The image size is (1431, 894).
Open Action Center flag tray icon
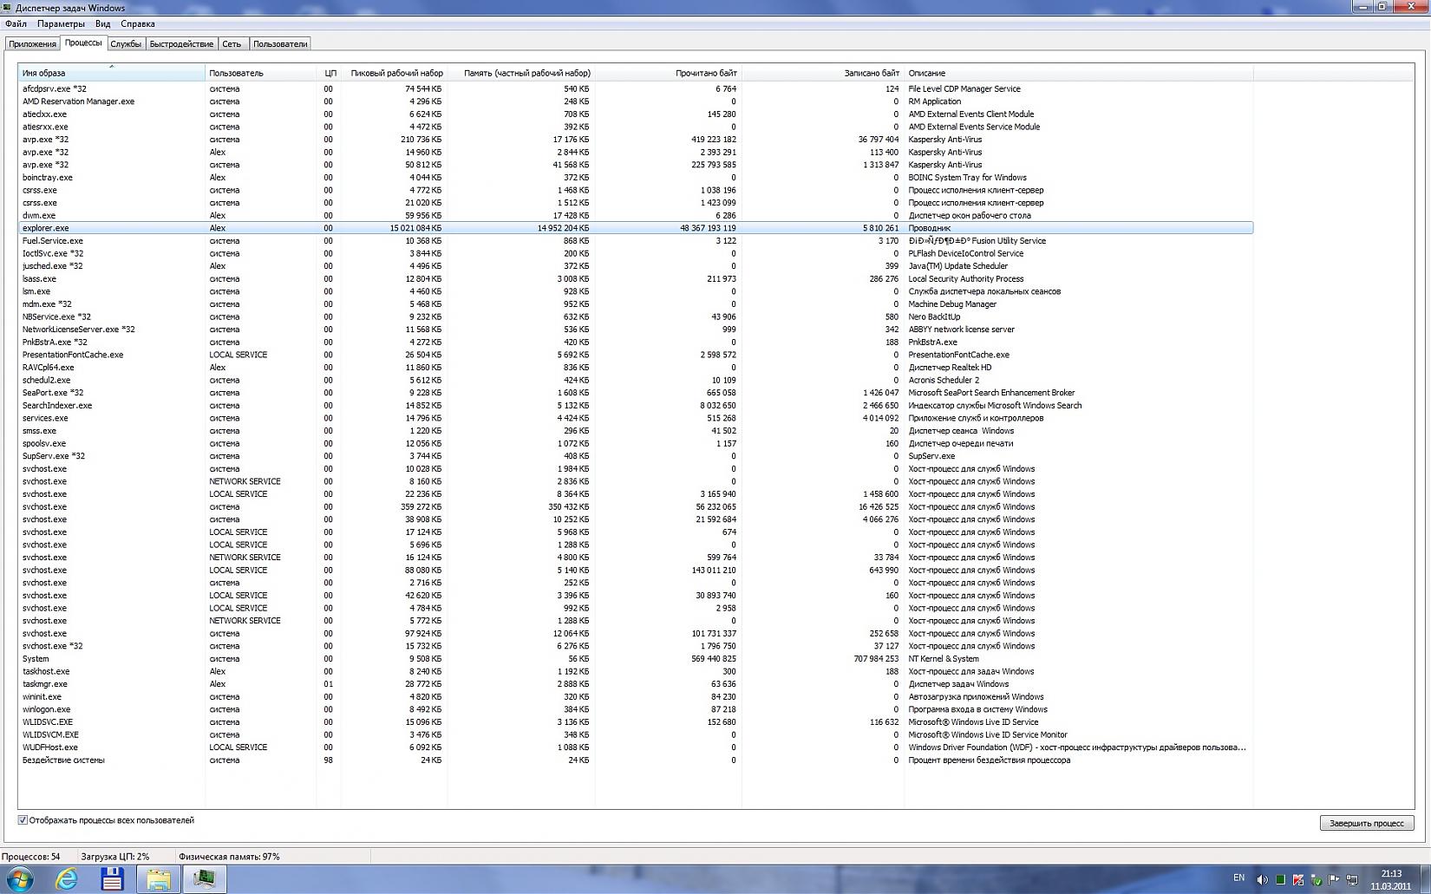click(x=1334, y=879)
